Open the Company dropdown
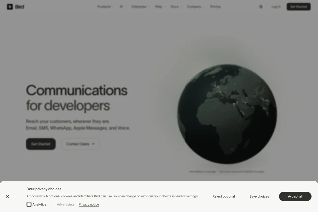Viewport: 318px width, 212px height. (x=196, y=7)
